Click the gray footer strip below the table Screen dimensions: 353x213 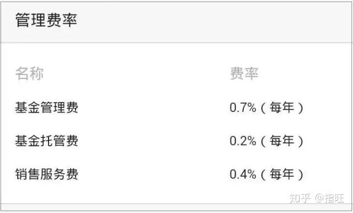click(x=176, y=207)
